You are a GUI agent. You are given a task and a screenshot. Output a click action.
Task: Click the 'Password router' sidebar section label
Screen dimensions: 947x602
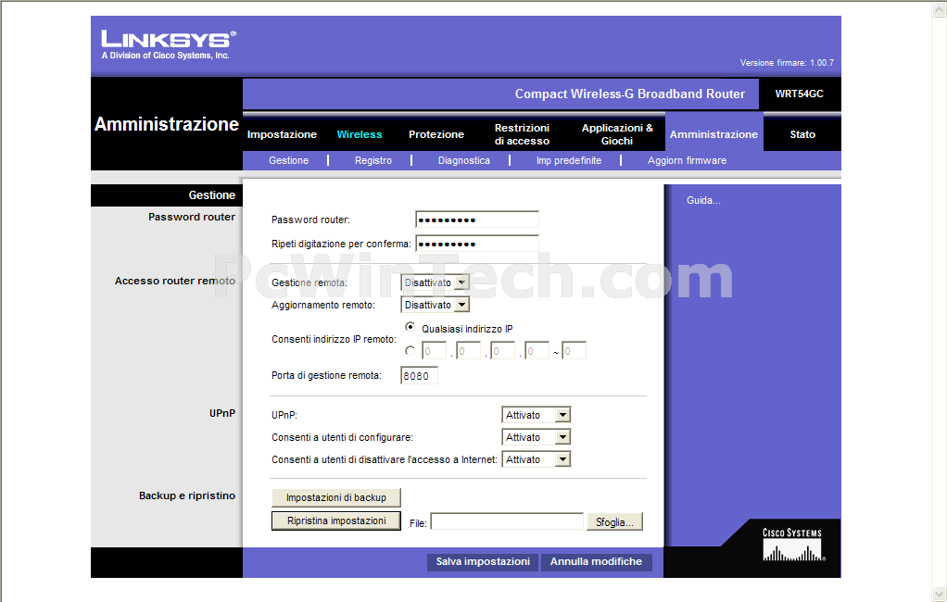click(x=192, y=217)
